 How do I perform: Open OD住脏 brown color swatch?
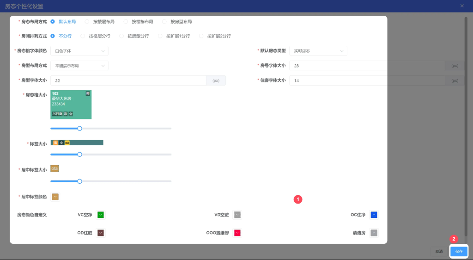point(100,233)
